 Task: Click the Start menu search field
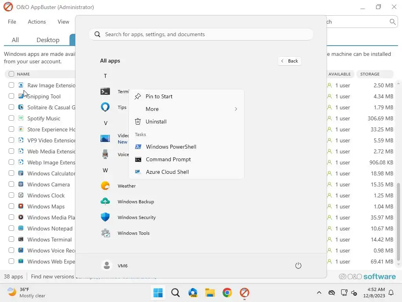[x=201, y=34]
